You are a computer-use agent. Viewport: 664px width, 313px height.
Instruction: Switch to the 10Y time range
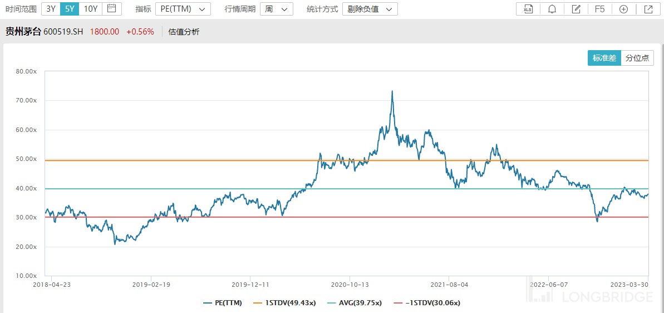pos(90,8)
